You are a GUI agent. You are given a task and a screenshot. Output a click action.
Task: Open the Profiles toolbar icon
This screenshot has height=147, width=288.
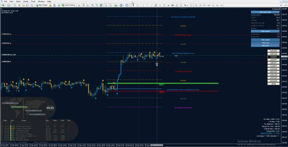(x=8, y=5)
